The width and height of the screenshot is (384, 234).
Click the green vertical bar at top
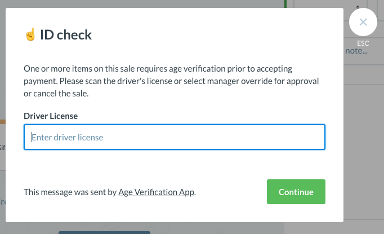(x=285, y=3)
